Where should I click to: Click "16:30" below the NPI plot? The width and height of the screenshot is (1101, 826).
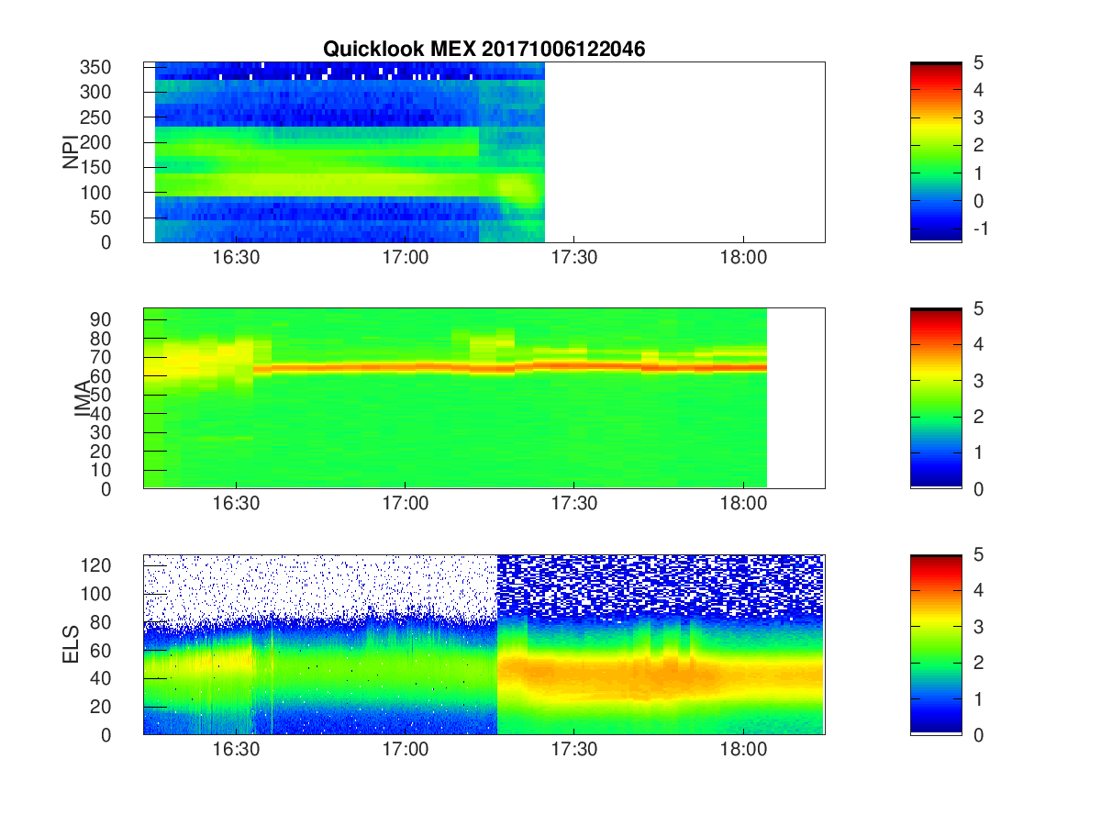coord(236,259)
